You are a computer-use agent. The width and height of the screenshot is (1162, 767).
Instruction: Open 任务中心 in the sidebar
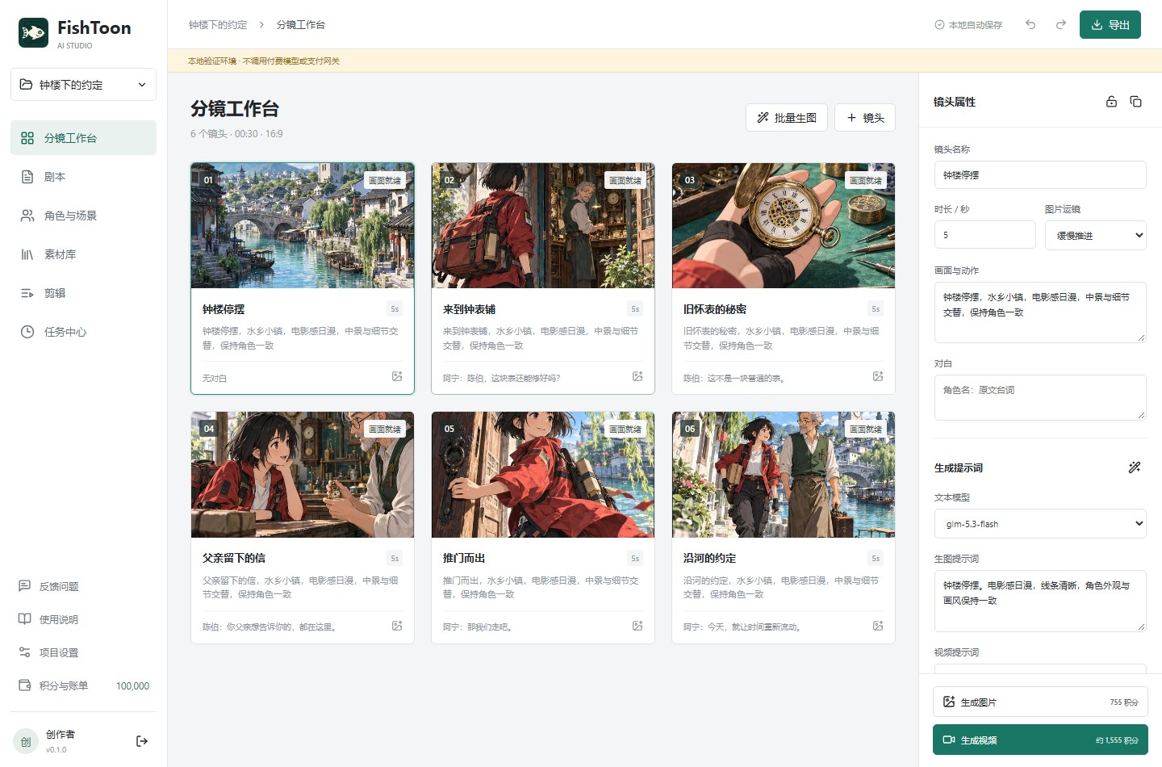pos(83,332)
